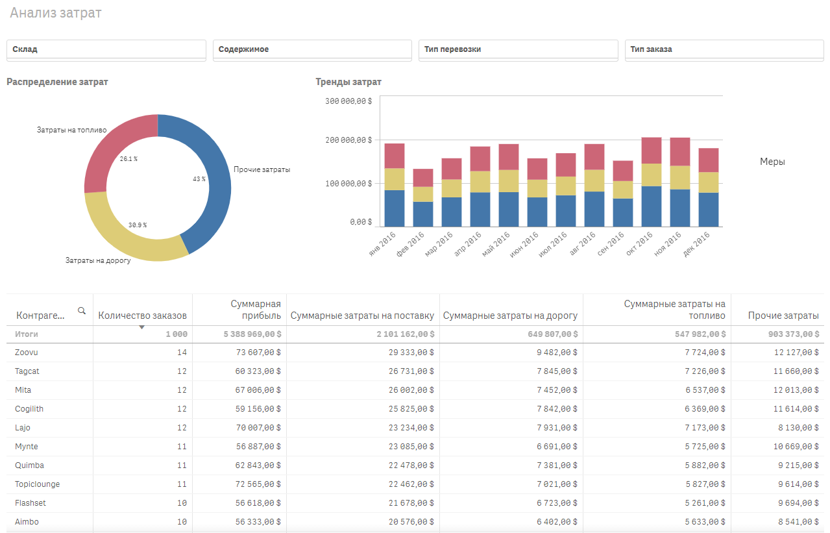Expand the Тип заказа filter

coord(724,49)
